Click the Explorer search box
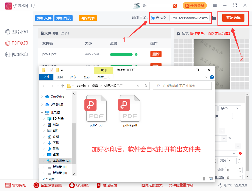 [182, 86]
